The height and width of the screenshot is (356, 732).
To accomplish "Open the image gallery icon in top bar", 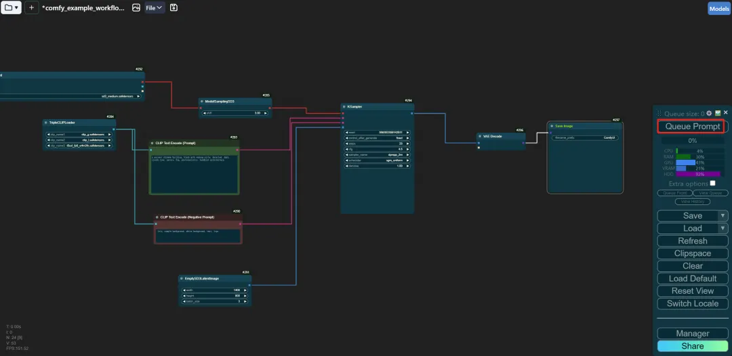I will point(136,7).
